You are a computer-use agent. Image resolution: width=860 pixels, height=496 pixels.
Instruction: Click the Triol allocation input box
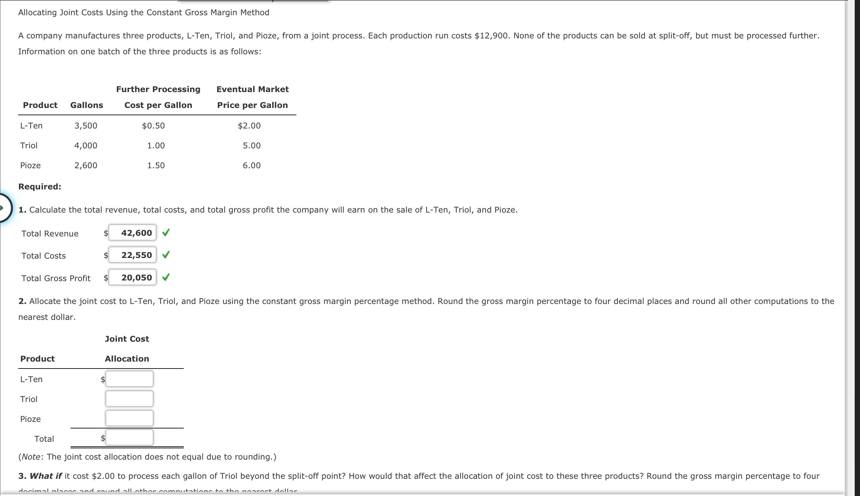(129, 398)
